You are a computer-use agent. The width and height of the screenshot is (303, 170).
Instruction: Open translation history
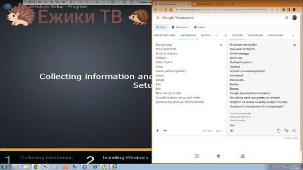pyautogui.click(x=197, y=156)
